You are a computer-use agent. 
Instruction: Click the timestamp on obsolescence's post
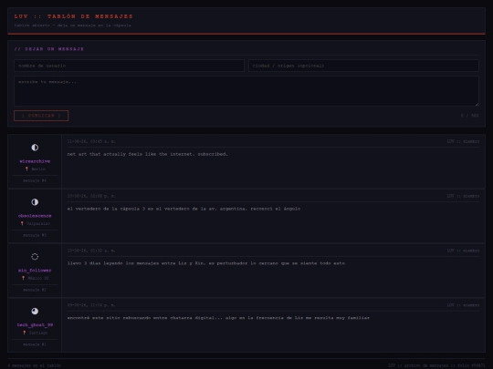tap(91, 196)
